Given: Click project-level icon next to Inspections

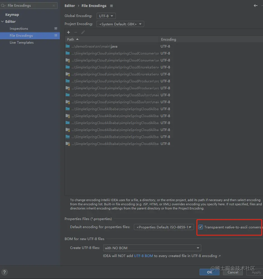Looking at the screenshot, I should click(x=56, y=28).
